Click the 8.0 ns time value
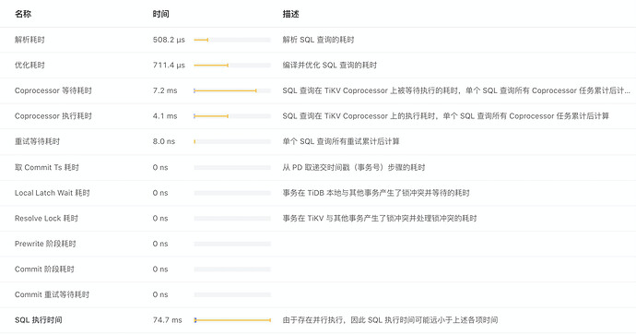 tap(164, 142)
